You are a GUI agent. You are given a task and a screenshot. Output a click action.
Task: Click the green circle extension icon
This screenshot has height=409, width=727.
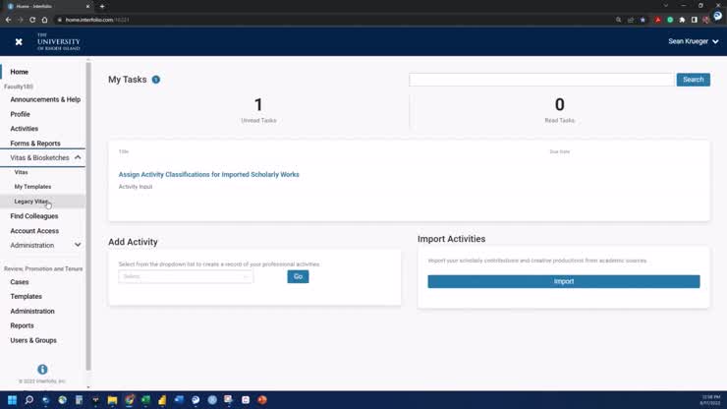670,20
